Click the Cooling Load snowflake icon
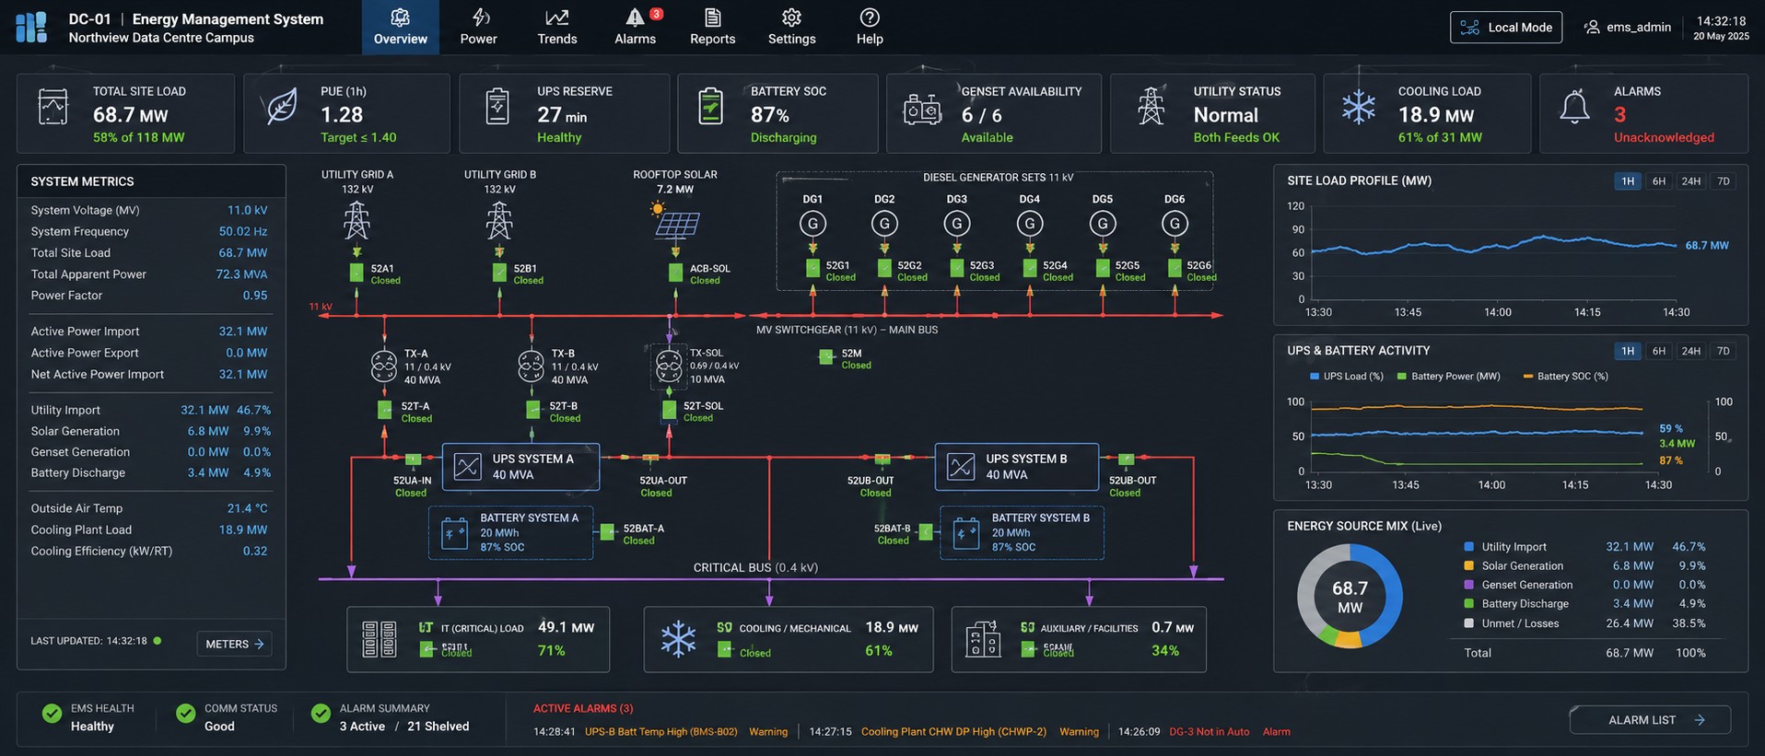 [x=1359, y=108]
